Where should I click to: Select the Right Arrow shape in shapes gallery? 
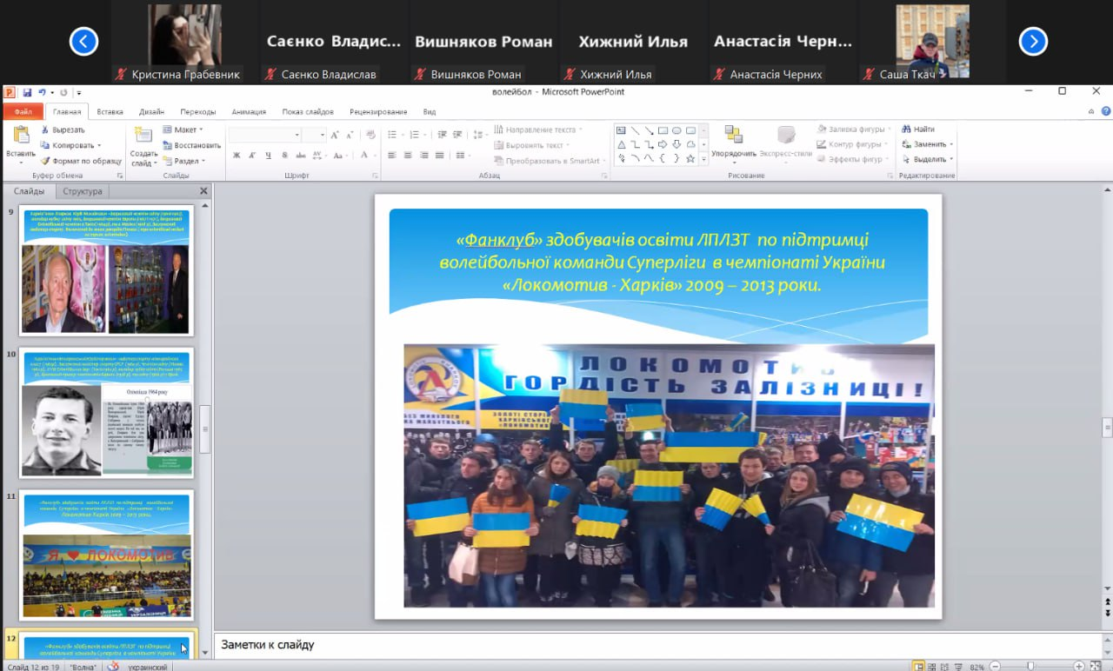click(663, 144)
